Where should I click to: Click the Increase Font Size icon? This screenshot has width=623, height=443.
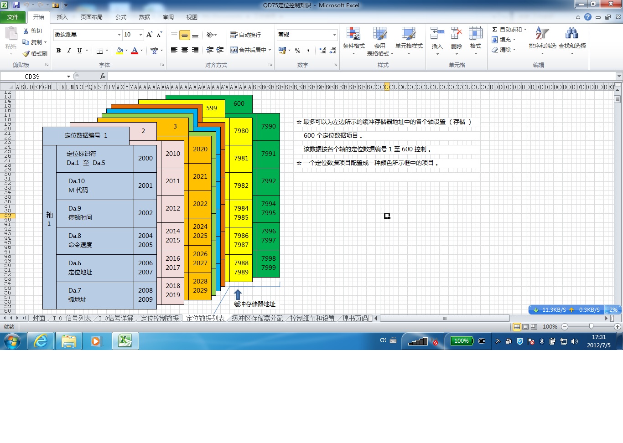click(x=149, y=35)
